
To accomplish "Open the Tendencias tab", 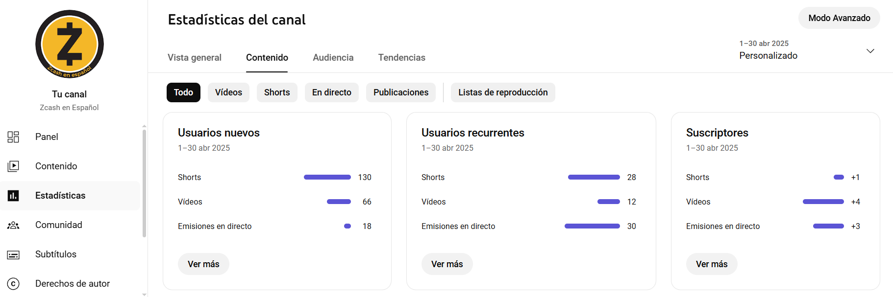I will [x=402, y=58].
